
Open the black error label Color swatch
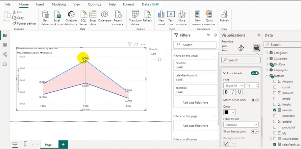pyautogui.click(x=229, y=112)
